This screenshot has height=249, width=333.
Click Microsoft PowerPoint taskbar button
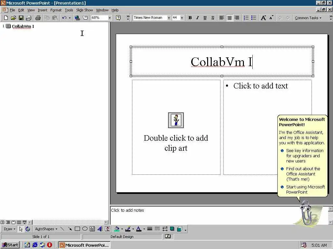coord(84,245)
